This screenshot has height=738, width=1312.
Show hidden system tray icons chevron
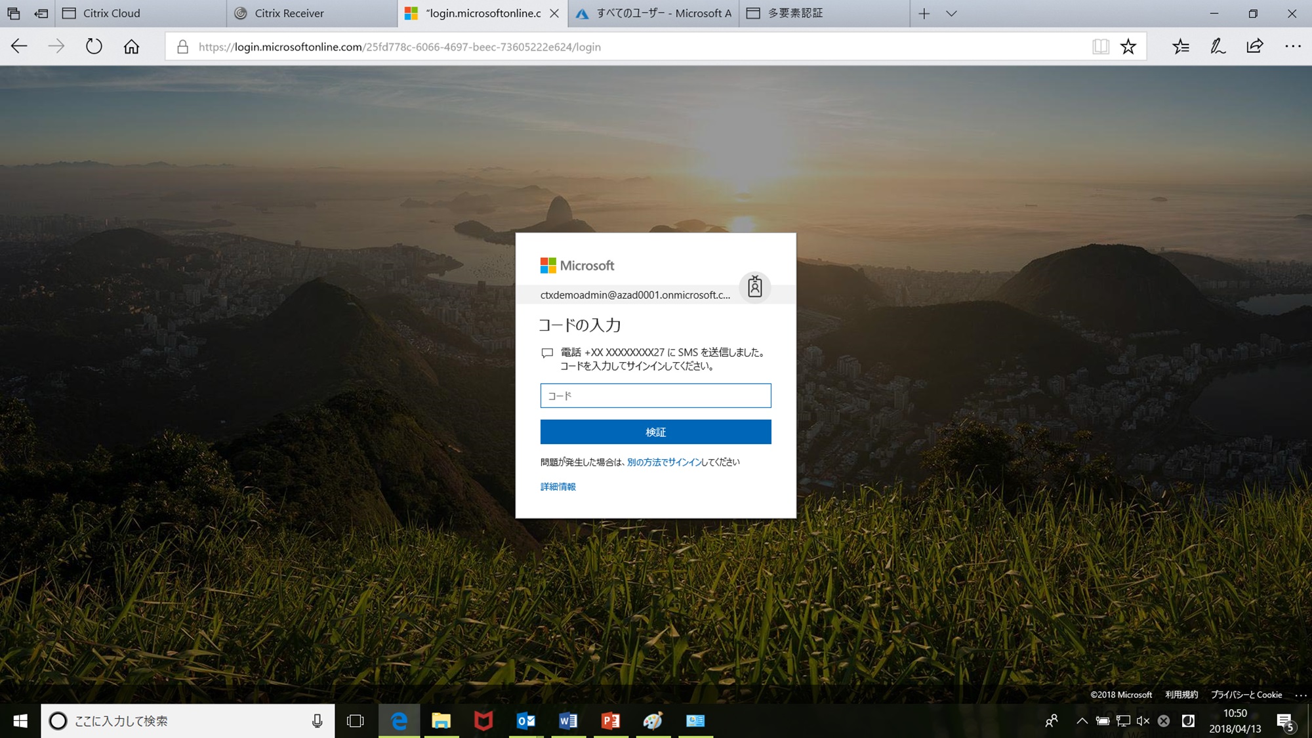(x=1082, y=721)
